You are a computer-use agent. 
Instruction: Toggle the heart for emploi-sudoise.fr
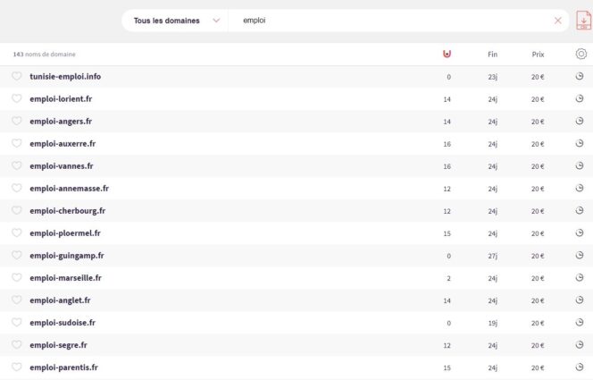click(x=17, y=322)
